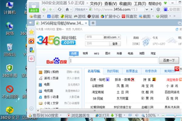The width and height of the screenshot is (182, 121).
Task: Open the 文件(F) menu
Action: point(96,4)
